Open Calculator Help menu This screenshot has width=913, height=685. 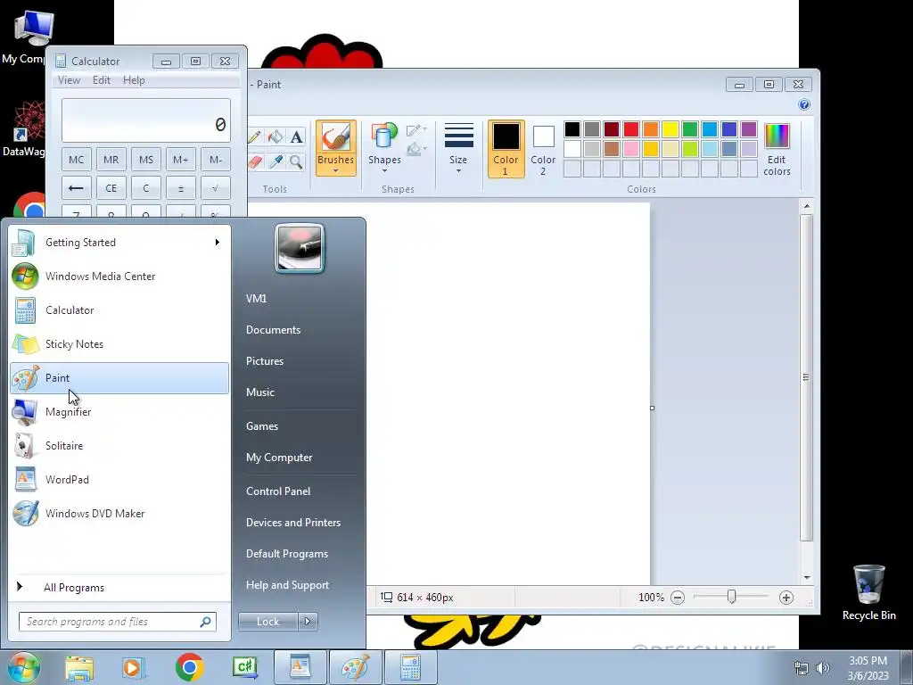point(134,80)
